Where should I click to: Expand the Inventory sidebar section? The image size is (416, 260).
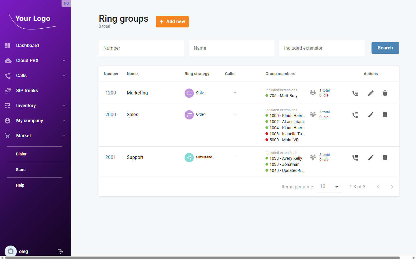coord(26,105)
